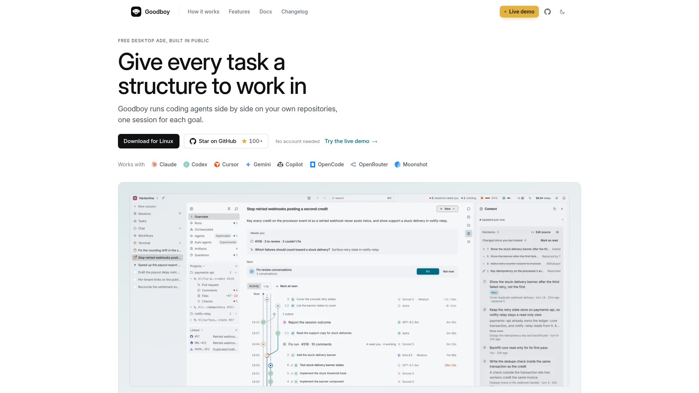699x393 pixels.
Task: Click the Copilot logo icon
Action: [280, 164]
